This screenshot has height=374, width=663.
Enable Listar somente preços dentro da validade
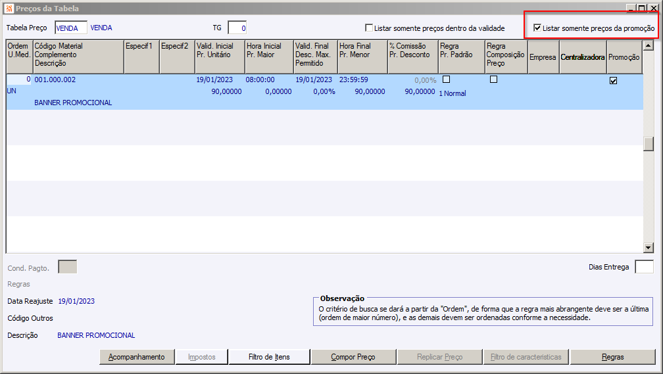tap(369, 28)
